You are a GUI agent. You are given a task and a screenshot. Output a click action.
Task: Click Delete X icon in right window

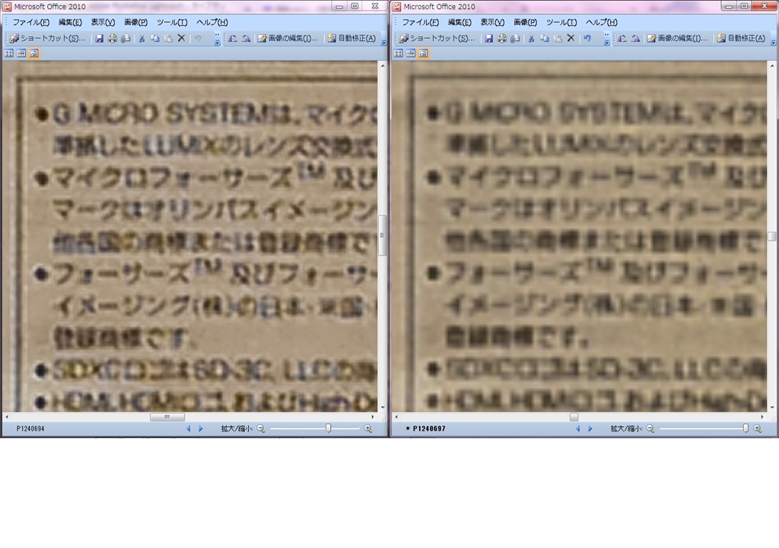point(571,38)
